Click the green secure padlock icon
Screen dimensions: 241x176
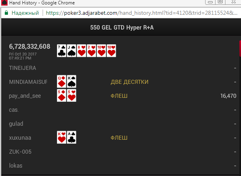pyautogui.click(x=6, y=13)
